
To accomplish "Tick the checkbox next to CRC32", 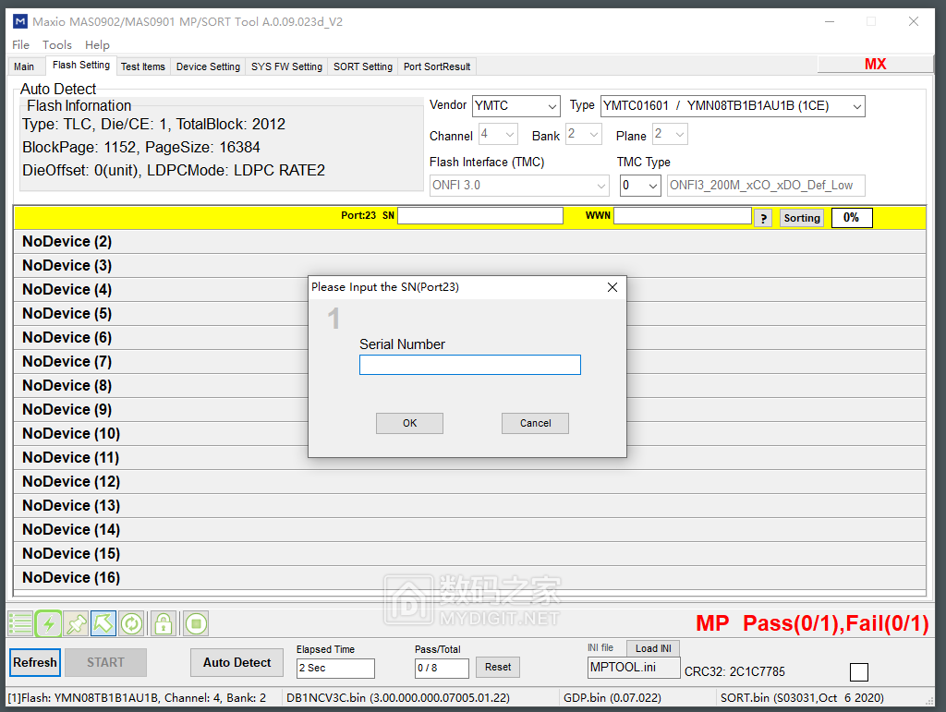I will (x=858, y=671).
